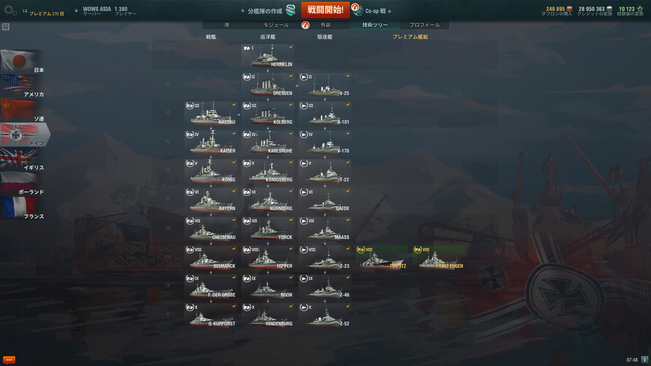651x366 pixels.
Task: Click the help question mark icon
Action: tap(6, 27)
